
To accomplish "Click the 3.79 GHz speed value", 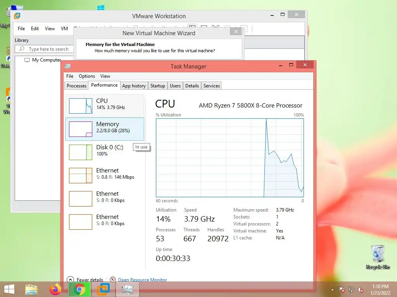I will point(199,219).
